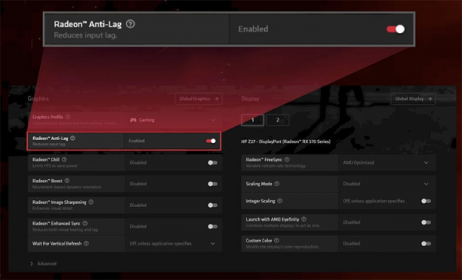Image resolution: width=462 pixels, height=280 pixels.
Task: Click 'Reduces both visual tearing and lag' text
Action: [x=65, y=229]
